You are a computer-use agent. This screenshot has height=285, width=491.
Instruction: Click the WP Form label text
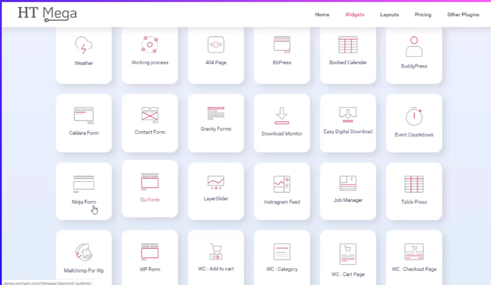pyautogui.click(x=150, y=269)
